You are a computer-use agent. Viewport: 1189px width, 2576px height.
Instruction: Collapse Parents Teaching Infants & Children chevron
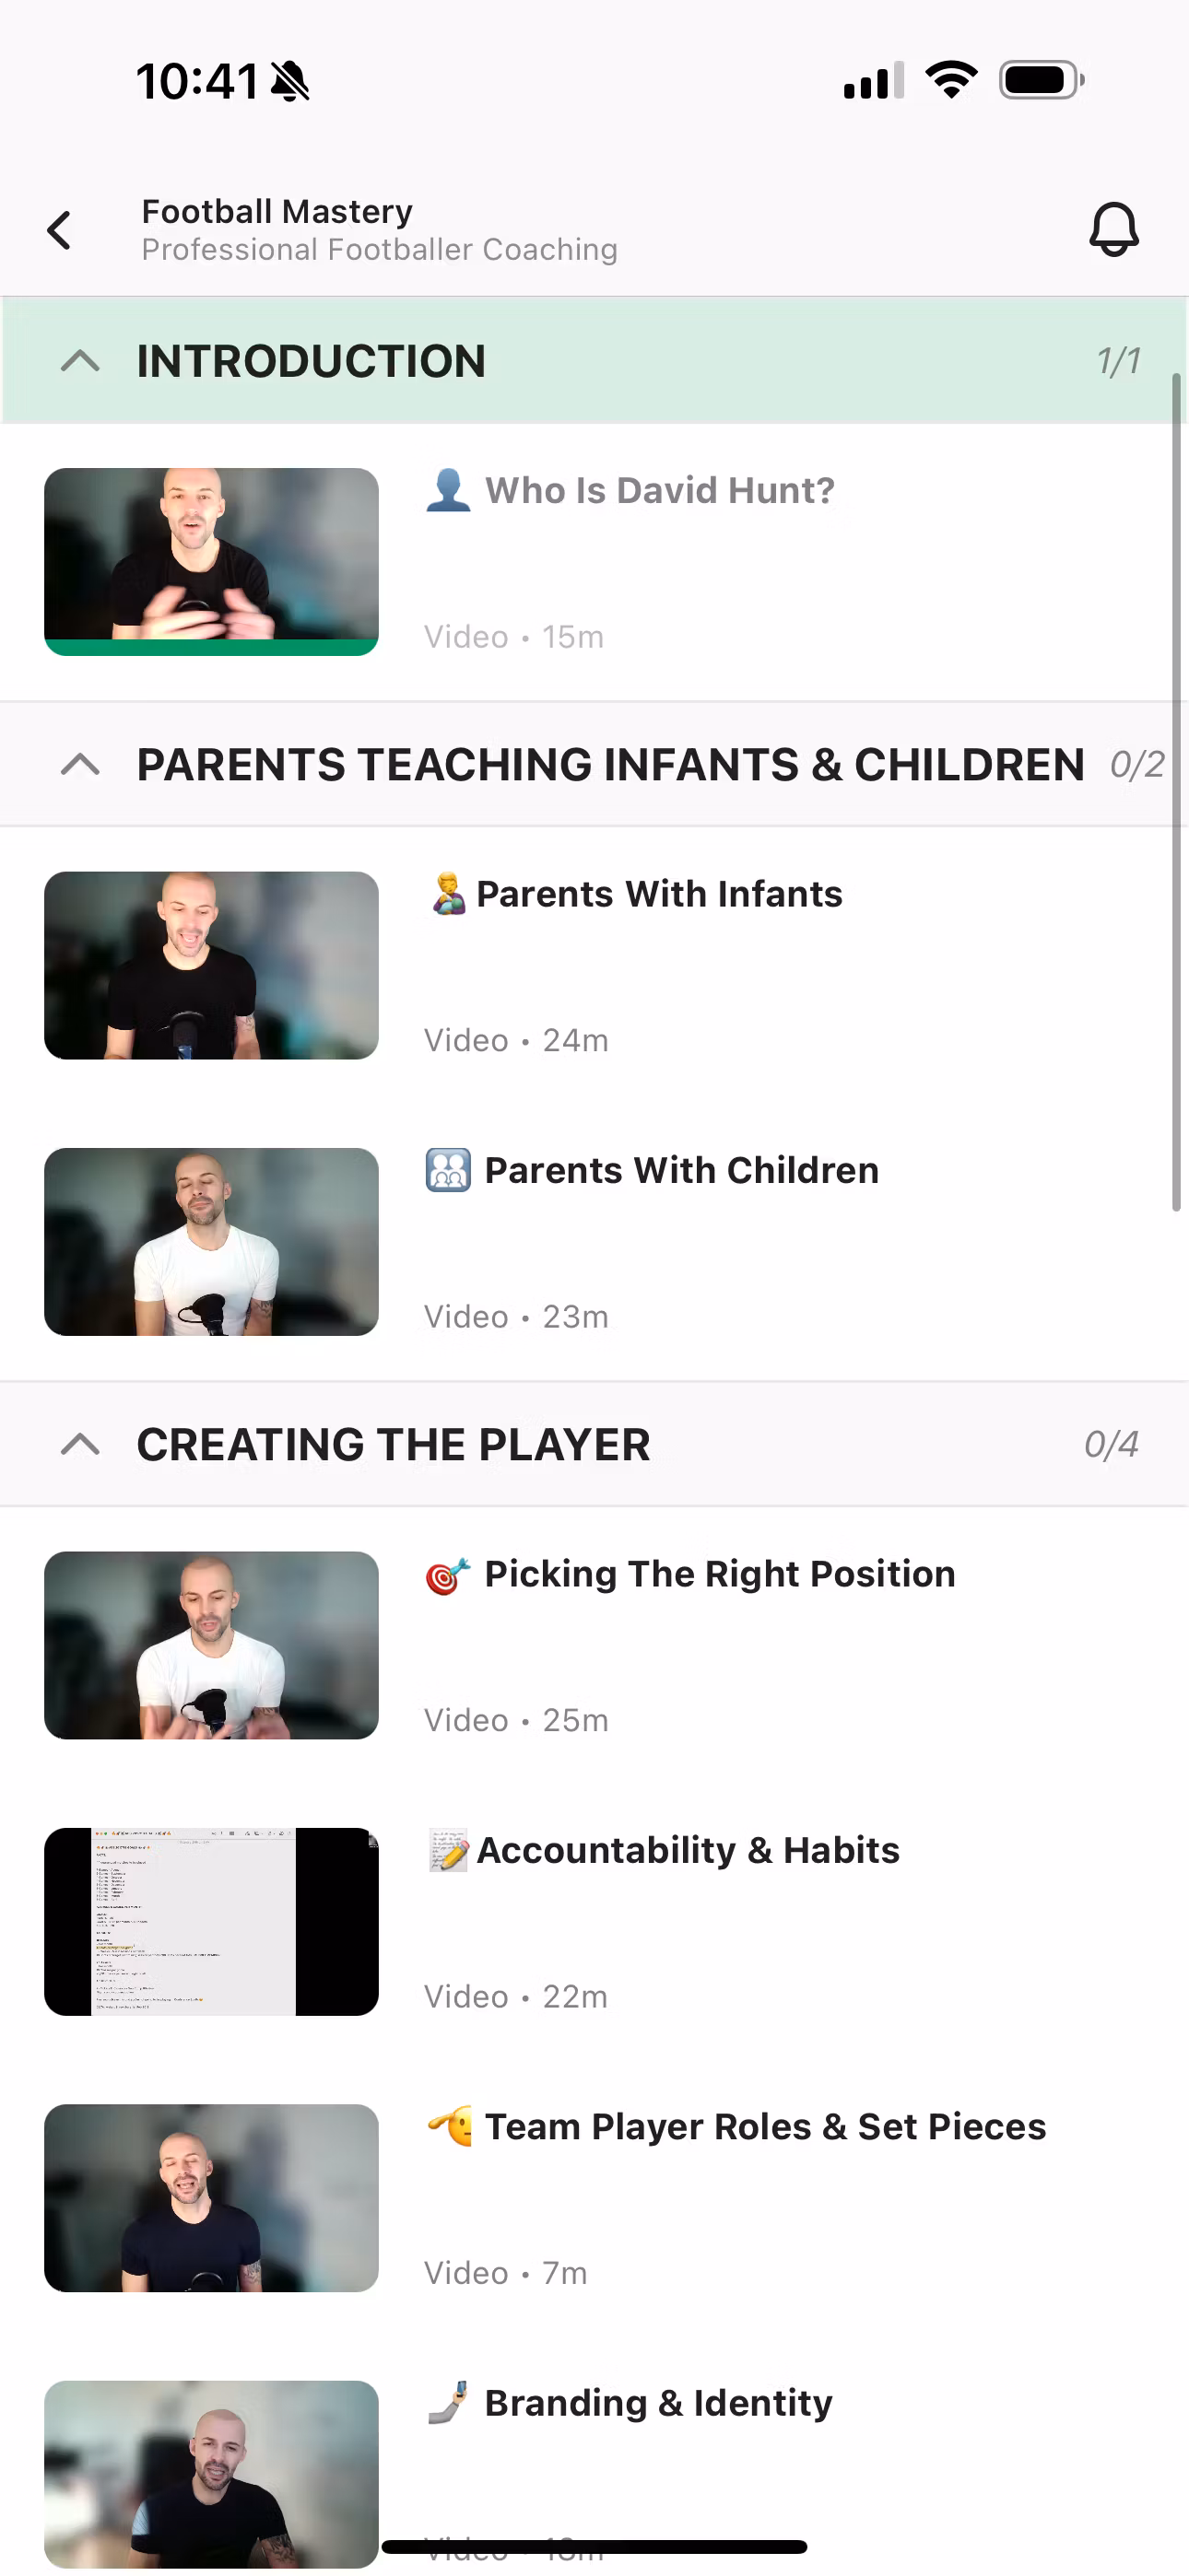click(80, 765)
